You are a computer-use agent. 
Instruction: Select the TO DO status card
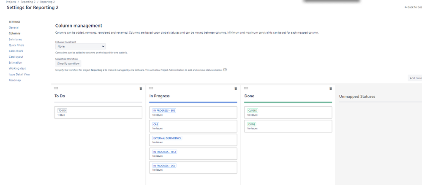pos(98,113)
